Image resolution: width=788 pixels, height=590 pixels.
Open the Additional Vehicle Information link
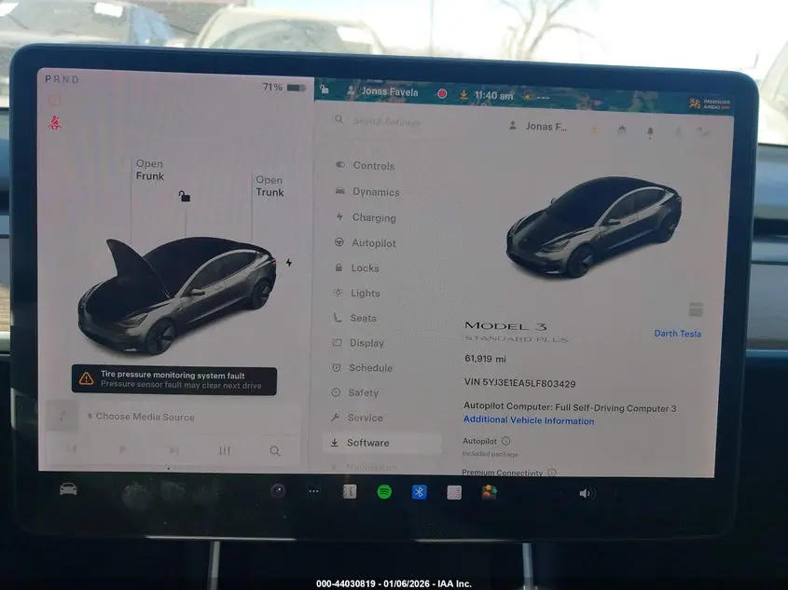click(x=529, y=420)
